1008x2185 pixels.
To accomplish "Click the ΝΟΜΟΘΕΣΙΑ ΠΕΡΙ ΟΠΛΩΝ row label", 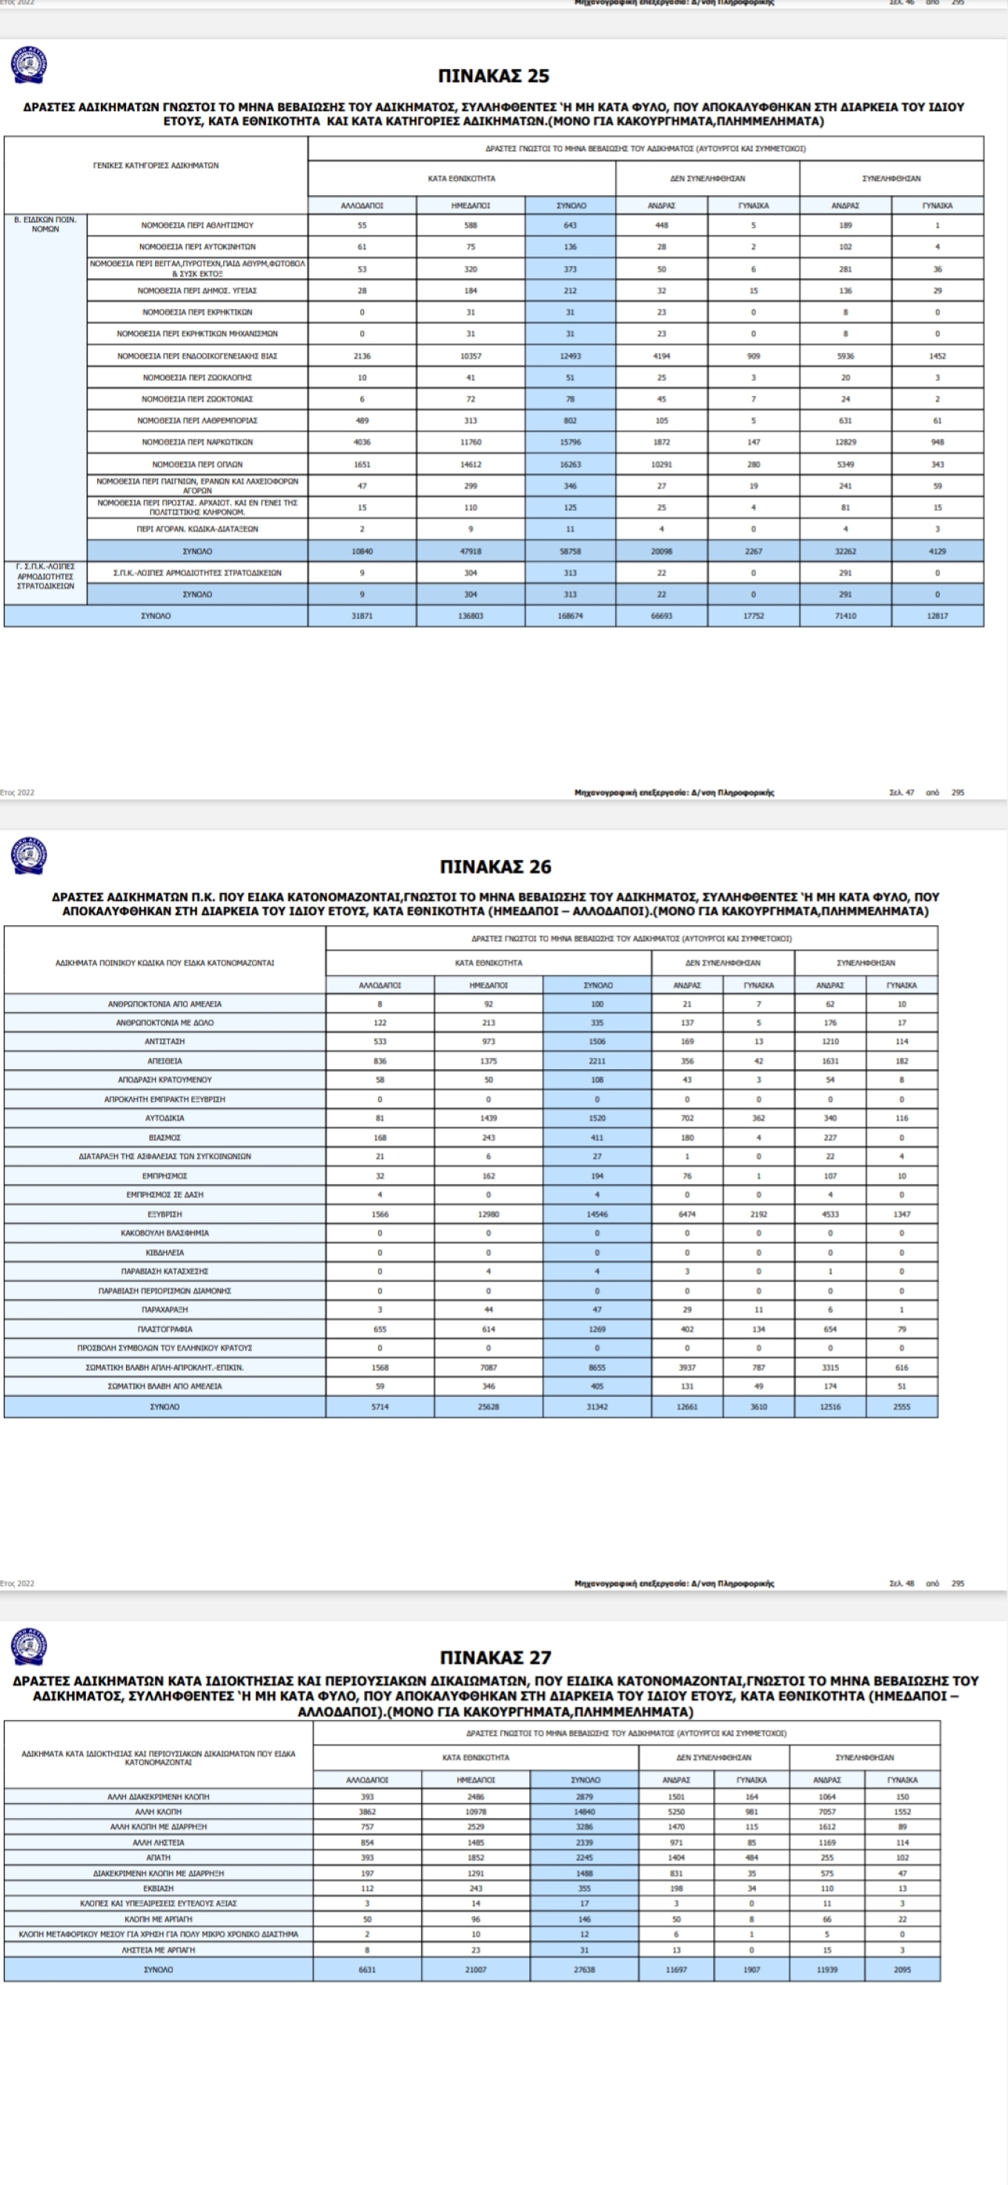I will point(198,464).
